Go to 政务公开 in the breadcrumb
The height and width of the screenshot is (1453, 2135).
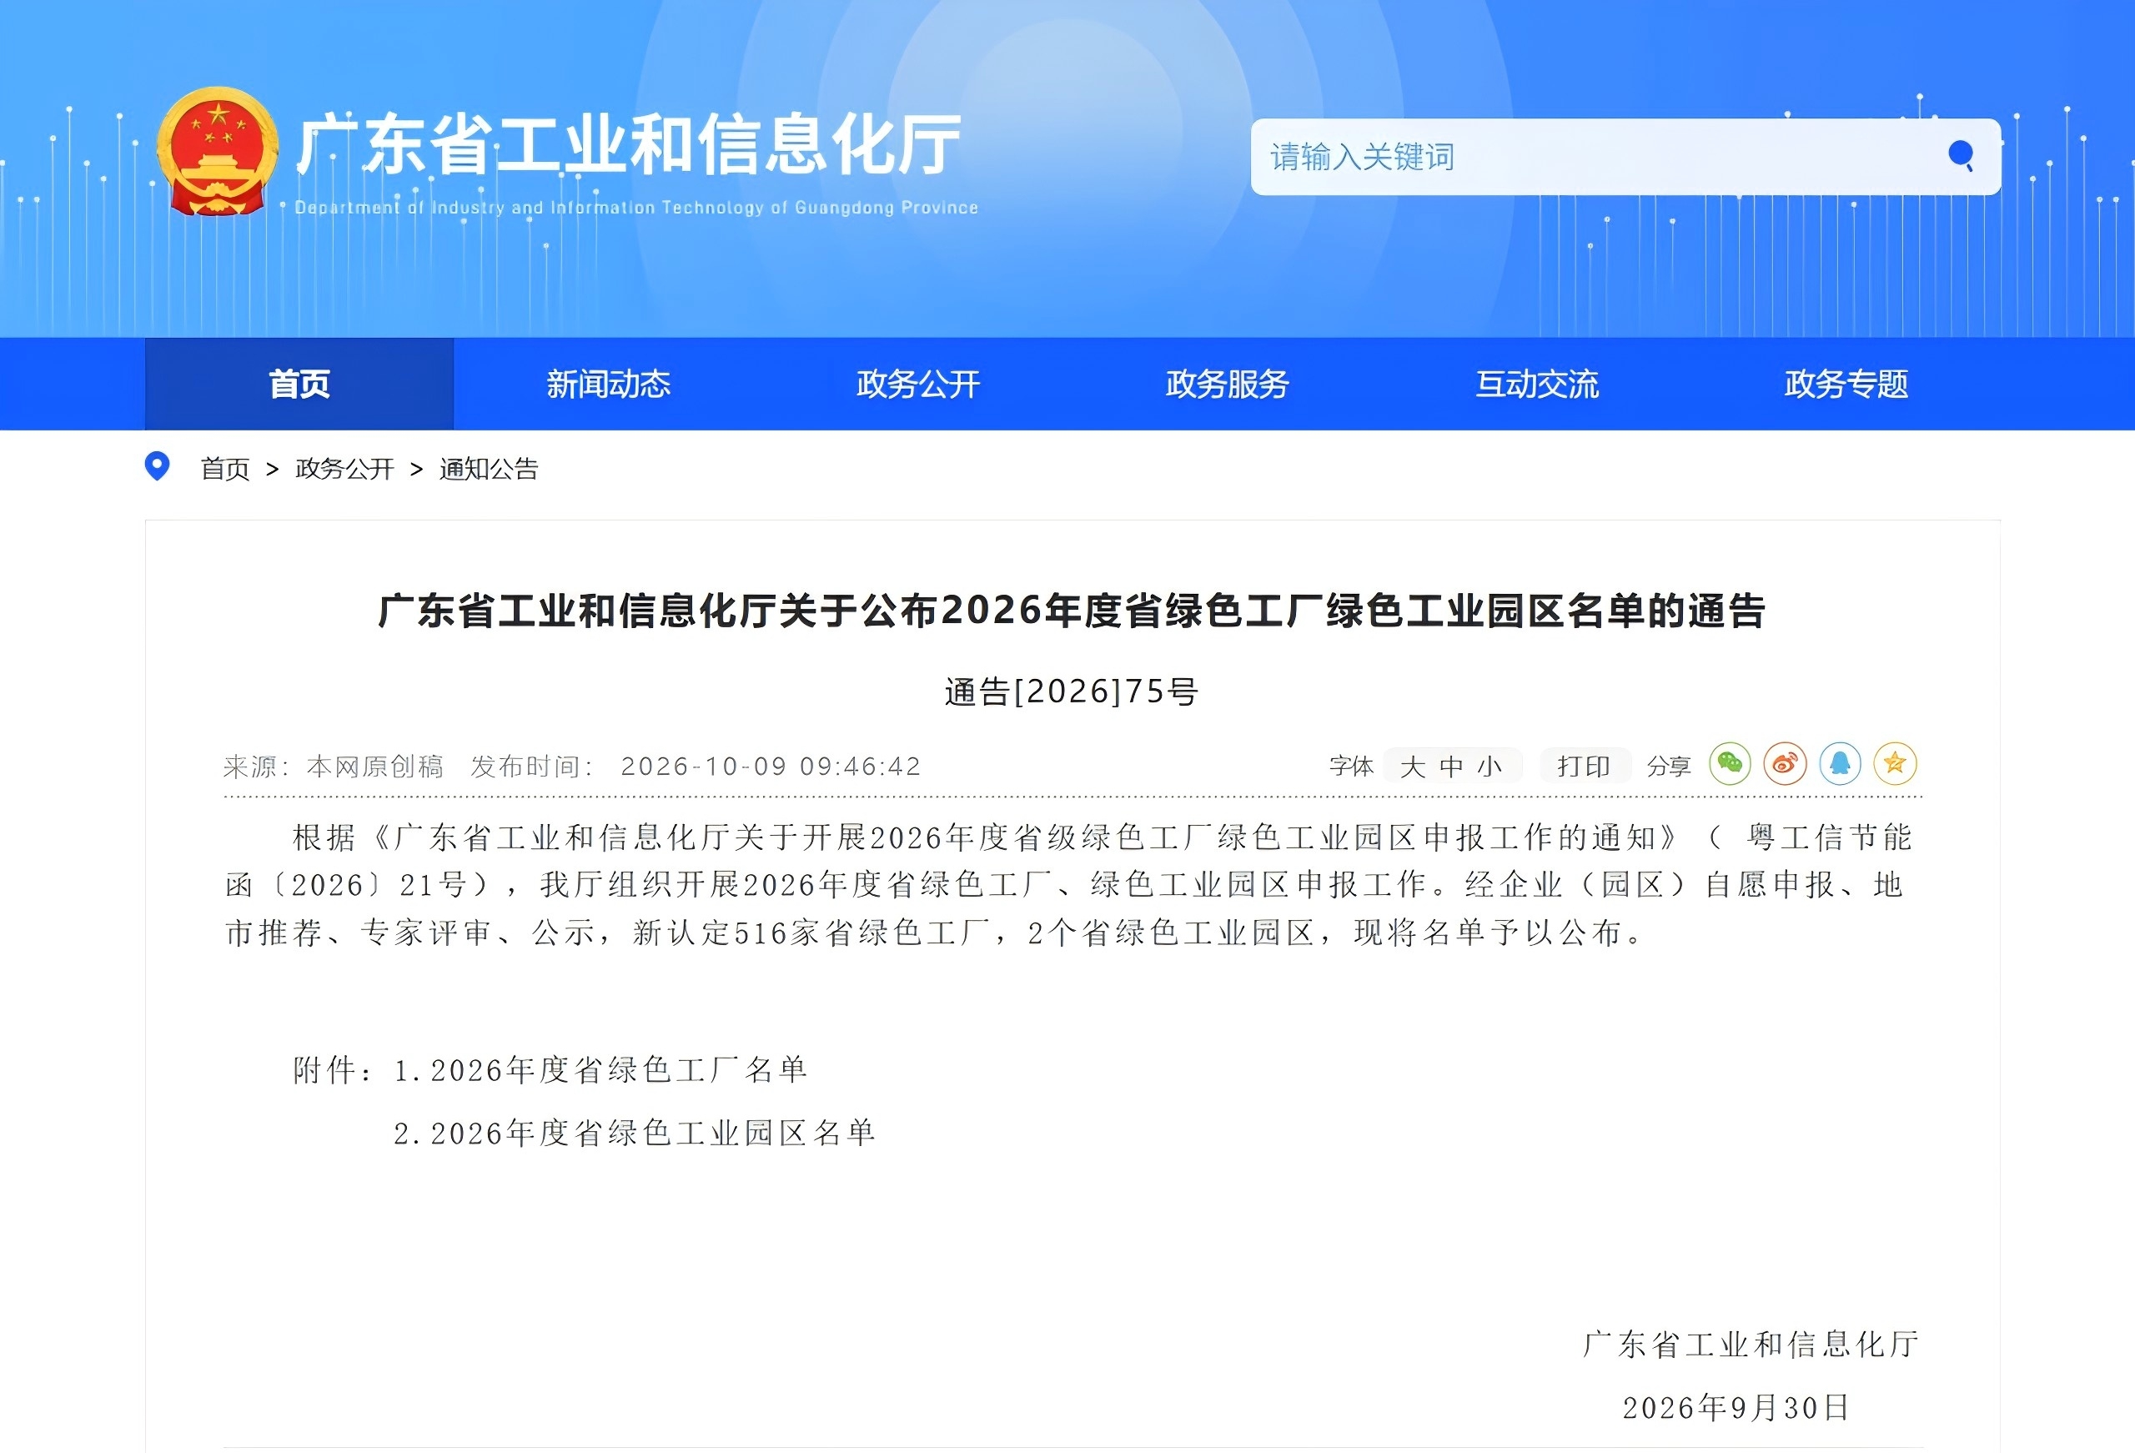pyautogui.click(x=344, y=469)
